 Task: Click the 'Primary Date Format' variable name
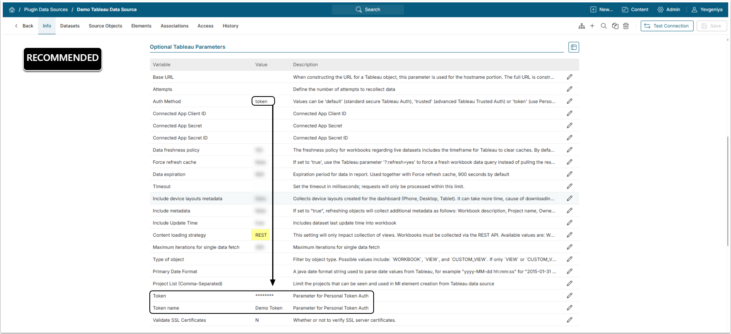pos(175,271)
